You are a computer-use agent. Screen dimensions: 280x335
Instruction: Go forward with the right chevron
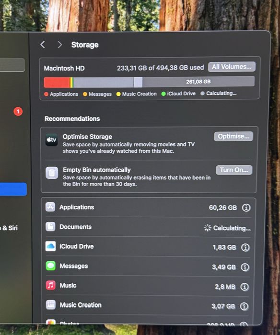pos(60,45)
